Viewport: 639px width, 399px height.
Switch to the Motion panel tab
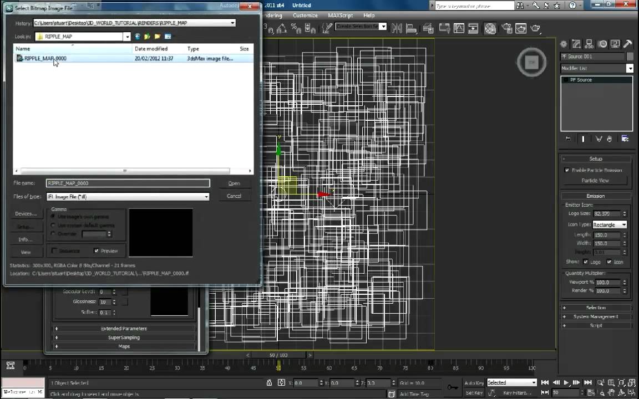point(602,44)
